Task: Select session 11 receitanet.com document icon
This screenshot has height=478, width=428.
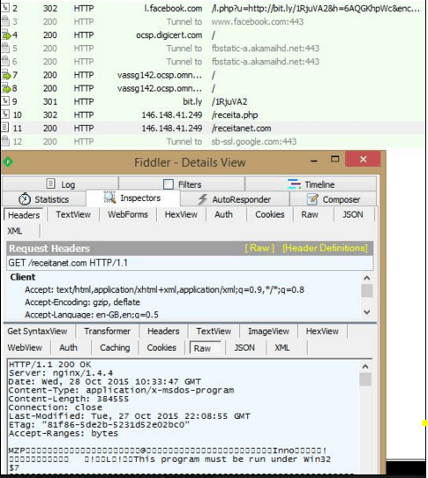Action: [5, 128]
